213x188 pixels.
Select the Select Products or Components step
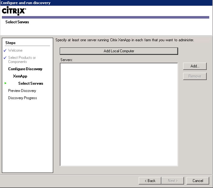tap(22, 60)
